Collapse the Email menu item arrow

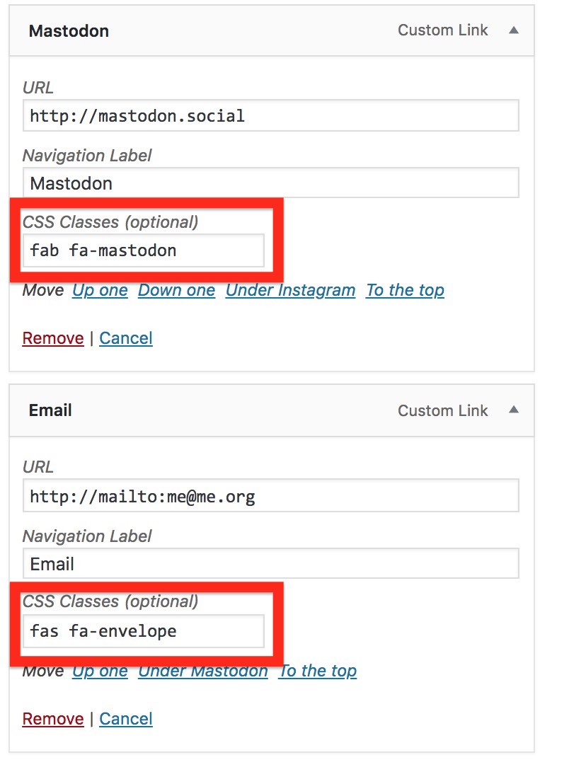(x=514, y=410)
